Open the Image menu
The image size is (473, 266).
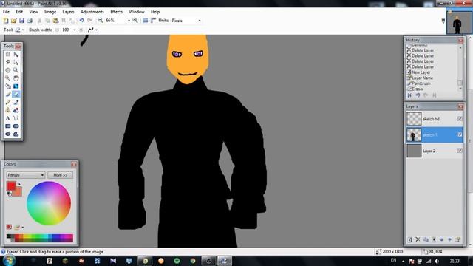tap(50, 12)
